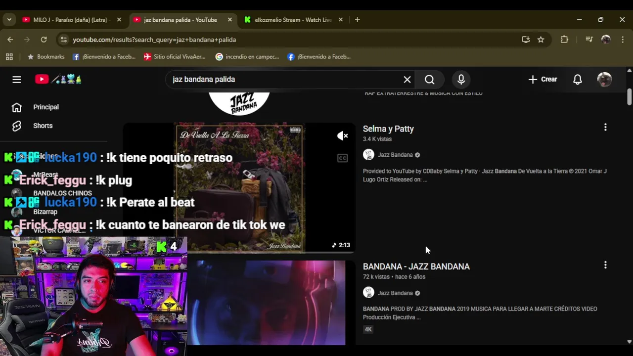Reload the current page
This screenshot has height=356, width=633.
pyautogui.click(x=44, y=40)
